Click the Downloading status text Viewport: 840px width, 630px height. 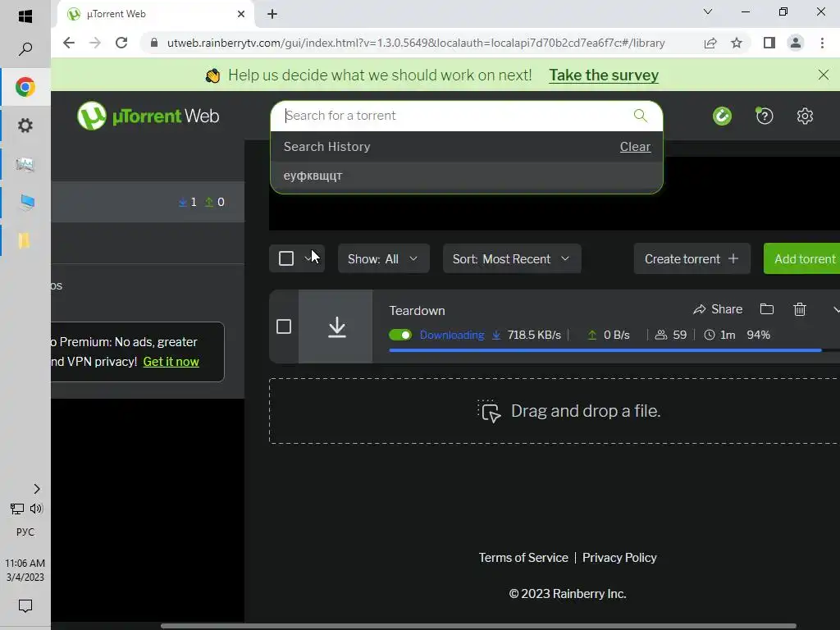coord(452,335)
